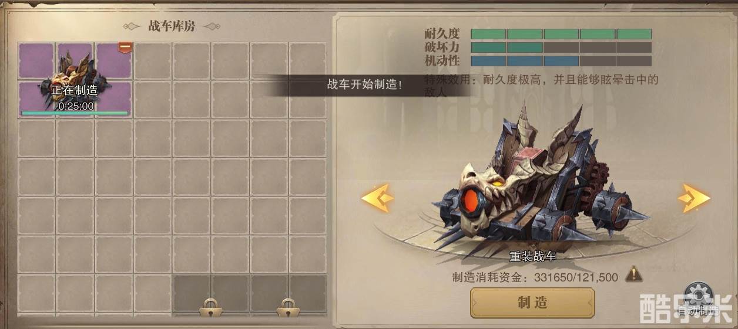Click the 重装战车 chariot name label
This screenshot has width=738, height=329.
pyautogui.click(x=532, y=257)
